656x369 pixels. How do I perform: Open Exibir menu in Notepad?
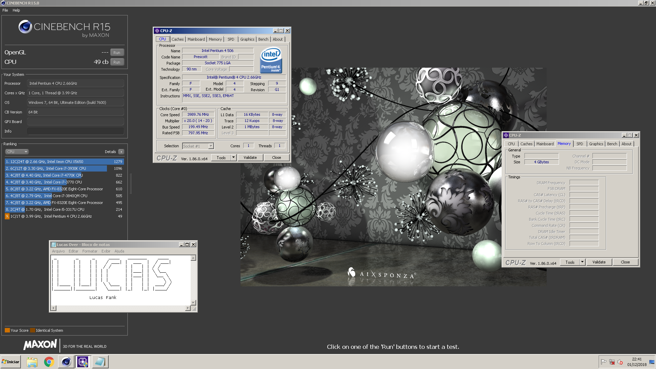106,251
